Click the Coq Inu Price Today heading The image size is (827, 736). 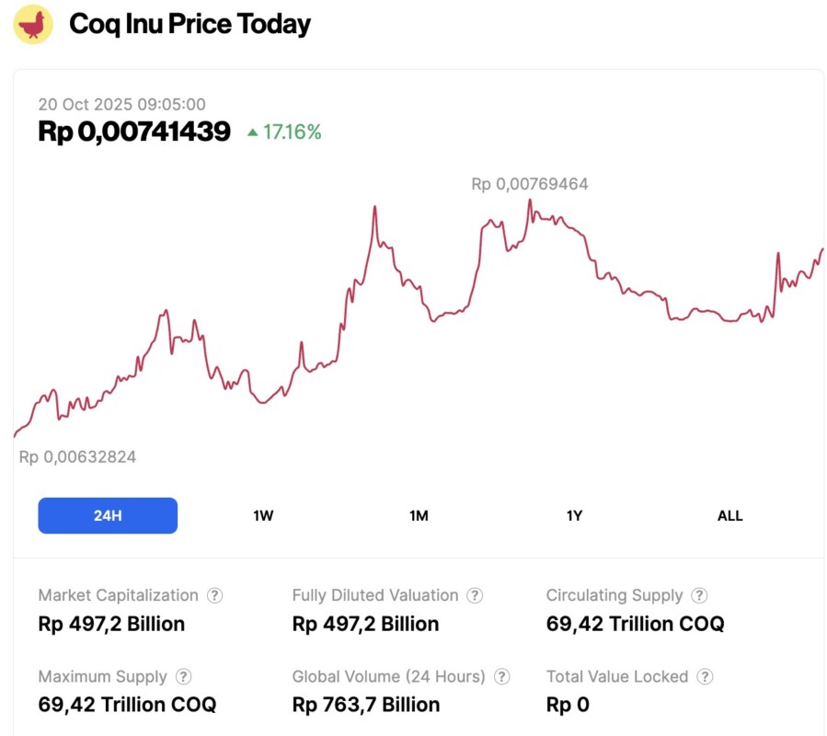[190, 25]
